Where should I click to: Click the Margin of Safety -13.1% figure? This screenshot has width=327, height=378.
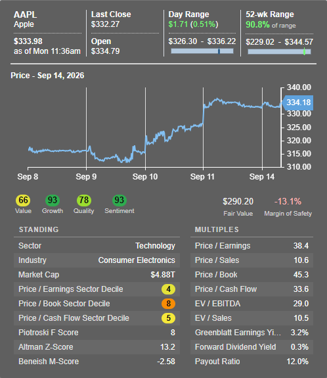(x=288, y=201)
